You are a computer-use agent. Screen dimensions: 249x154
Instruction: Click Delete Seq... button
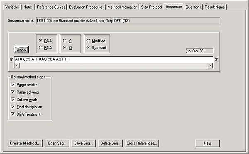[x=110, y=143]
